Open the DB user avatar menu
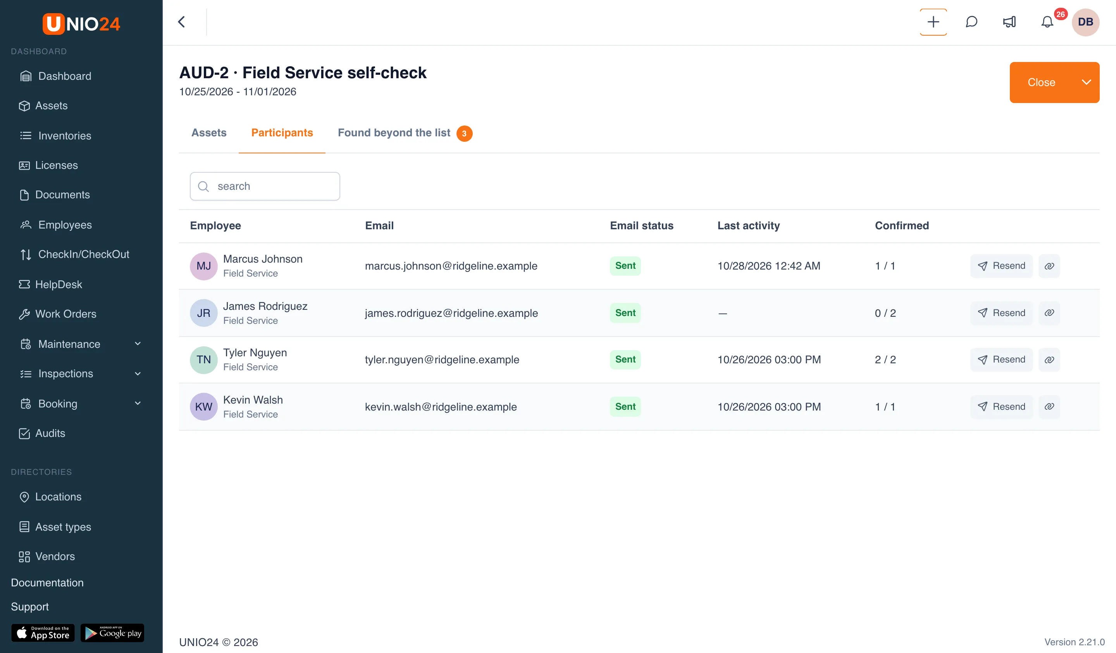The height and width of the screenshot is (653, 1116). click(1085, 22)
